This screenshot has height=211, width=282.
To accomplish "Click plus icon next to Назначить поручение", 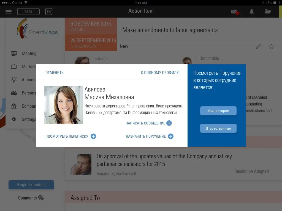I will coord(171,136).
